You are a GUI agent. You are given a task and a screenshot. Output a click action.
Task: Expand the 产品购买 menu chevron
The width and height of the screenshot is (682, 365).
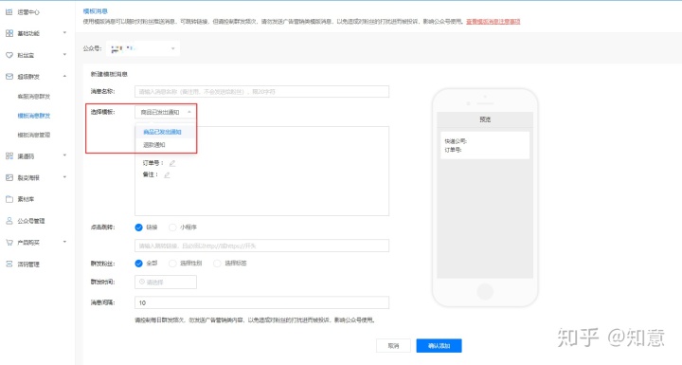pyautogui.click(x=64, y=242)
